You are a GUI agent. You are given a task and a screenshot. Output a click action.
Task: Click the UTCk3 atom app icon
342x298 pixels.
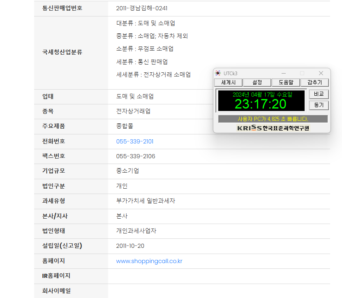click(218, 73)
